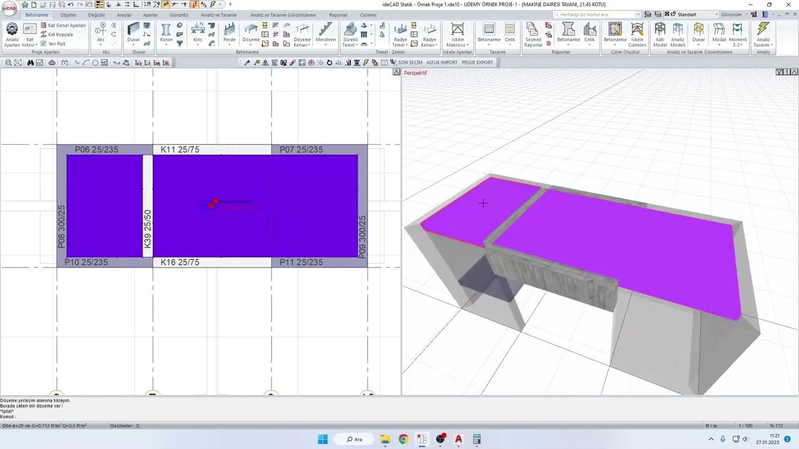Open Chrome from the taskbar
Image resolution: width=799 pixels, height=449 pixels.
(403, 439)
